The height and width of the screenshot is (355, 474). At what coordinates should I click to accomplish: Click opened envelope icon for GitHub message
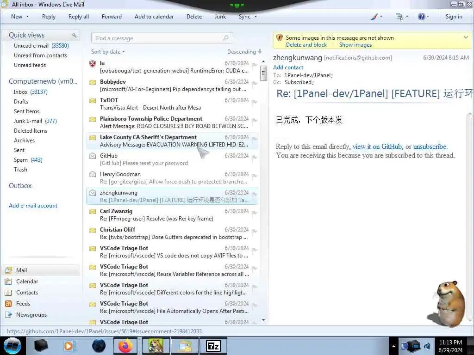pos(93,156)
